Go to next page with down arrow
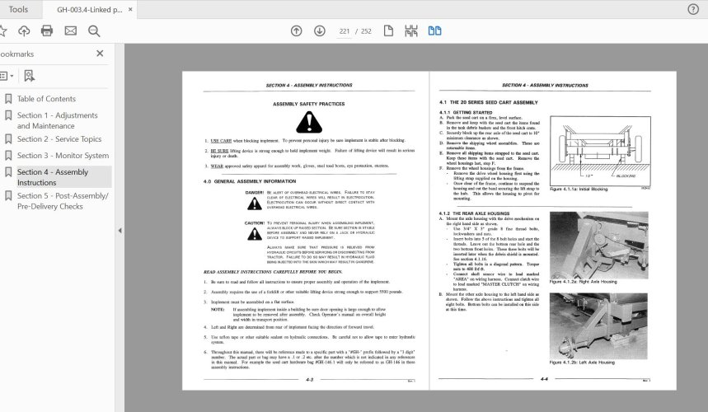The height and width of the screenshot is (412, 708). tap(319, 31)
